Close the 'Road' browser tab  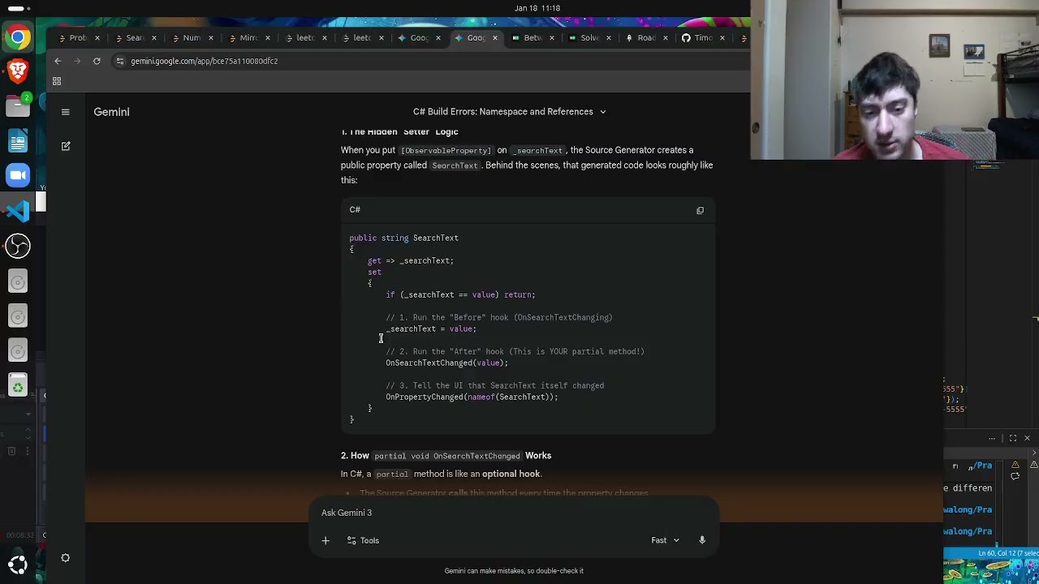click(665, 38)
